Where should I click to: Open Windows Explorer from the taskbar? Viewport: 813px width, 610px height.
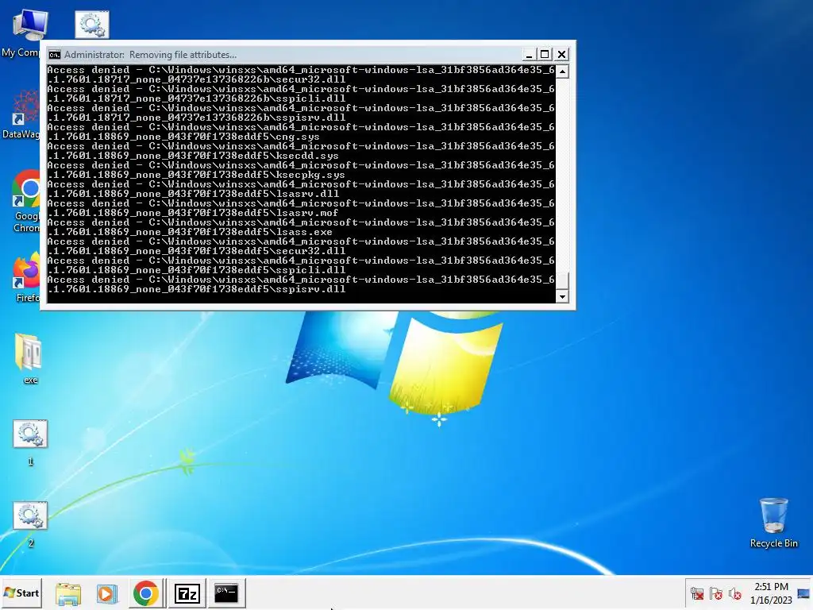pyautogui.click(x=68, y=593)
